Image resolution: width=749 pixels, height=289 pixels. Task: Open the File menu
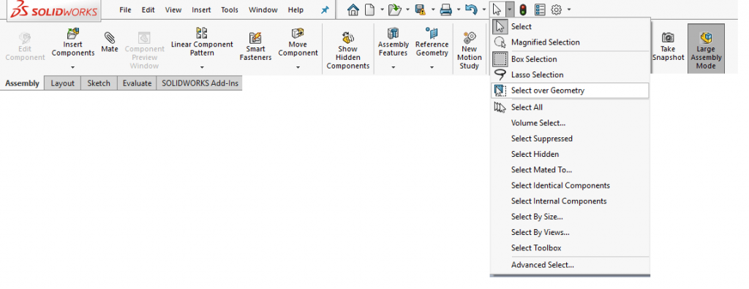pyautogui.click(x=125, y=10)
